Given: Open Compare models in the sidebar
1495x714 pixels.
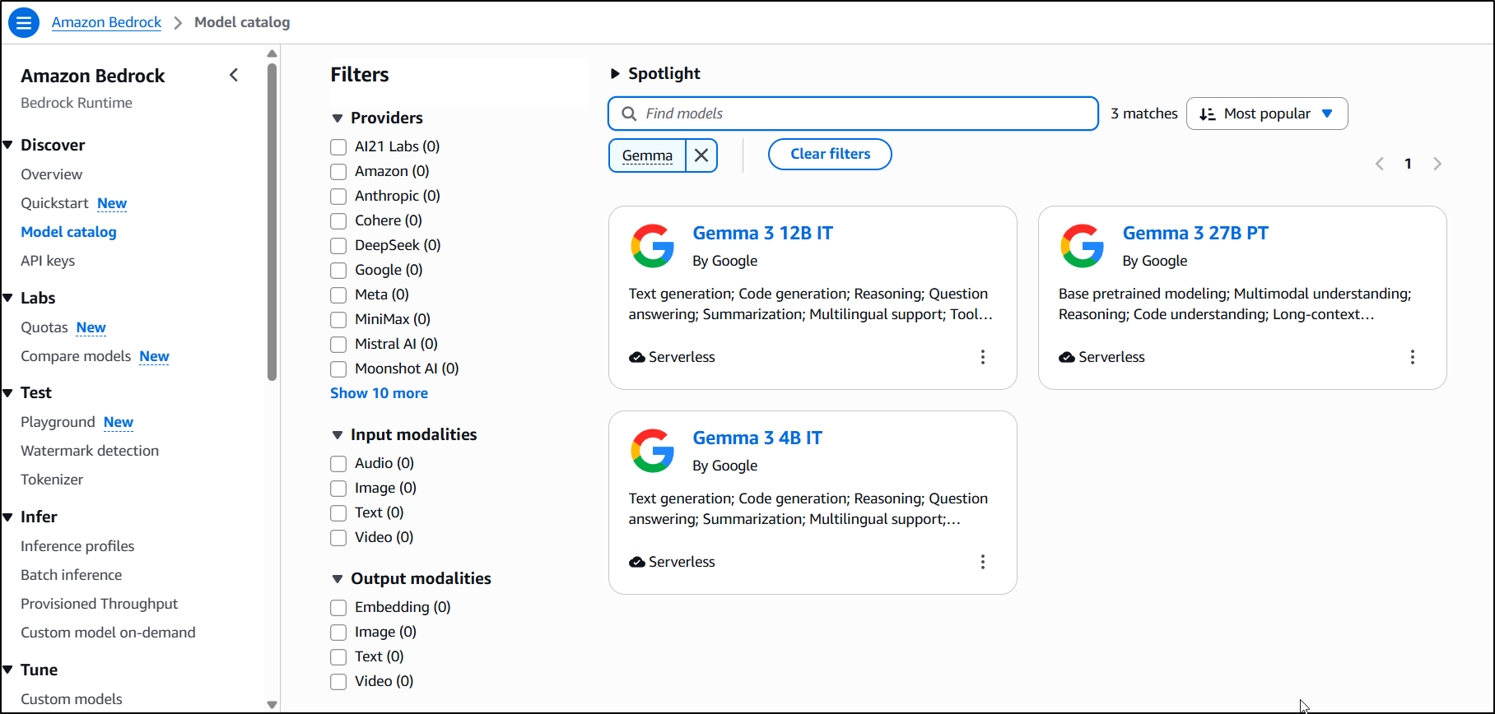Looking at the screenshot, I should [76, 356].
